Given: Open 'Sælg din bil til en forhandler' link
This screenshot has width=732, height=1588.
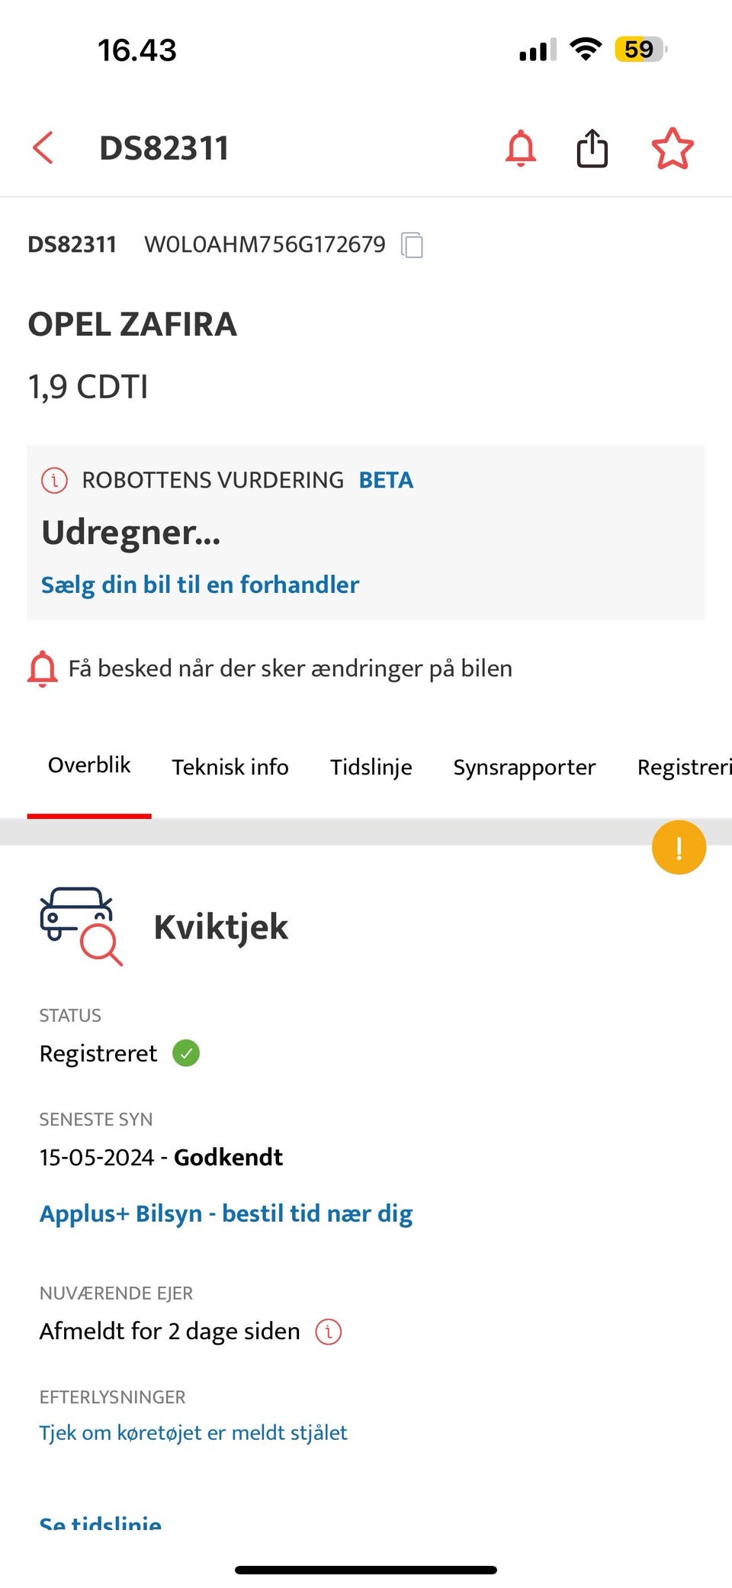Looking at the screenshot, I should tap(200, 585).
